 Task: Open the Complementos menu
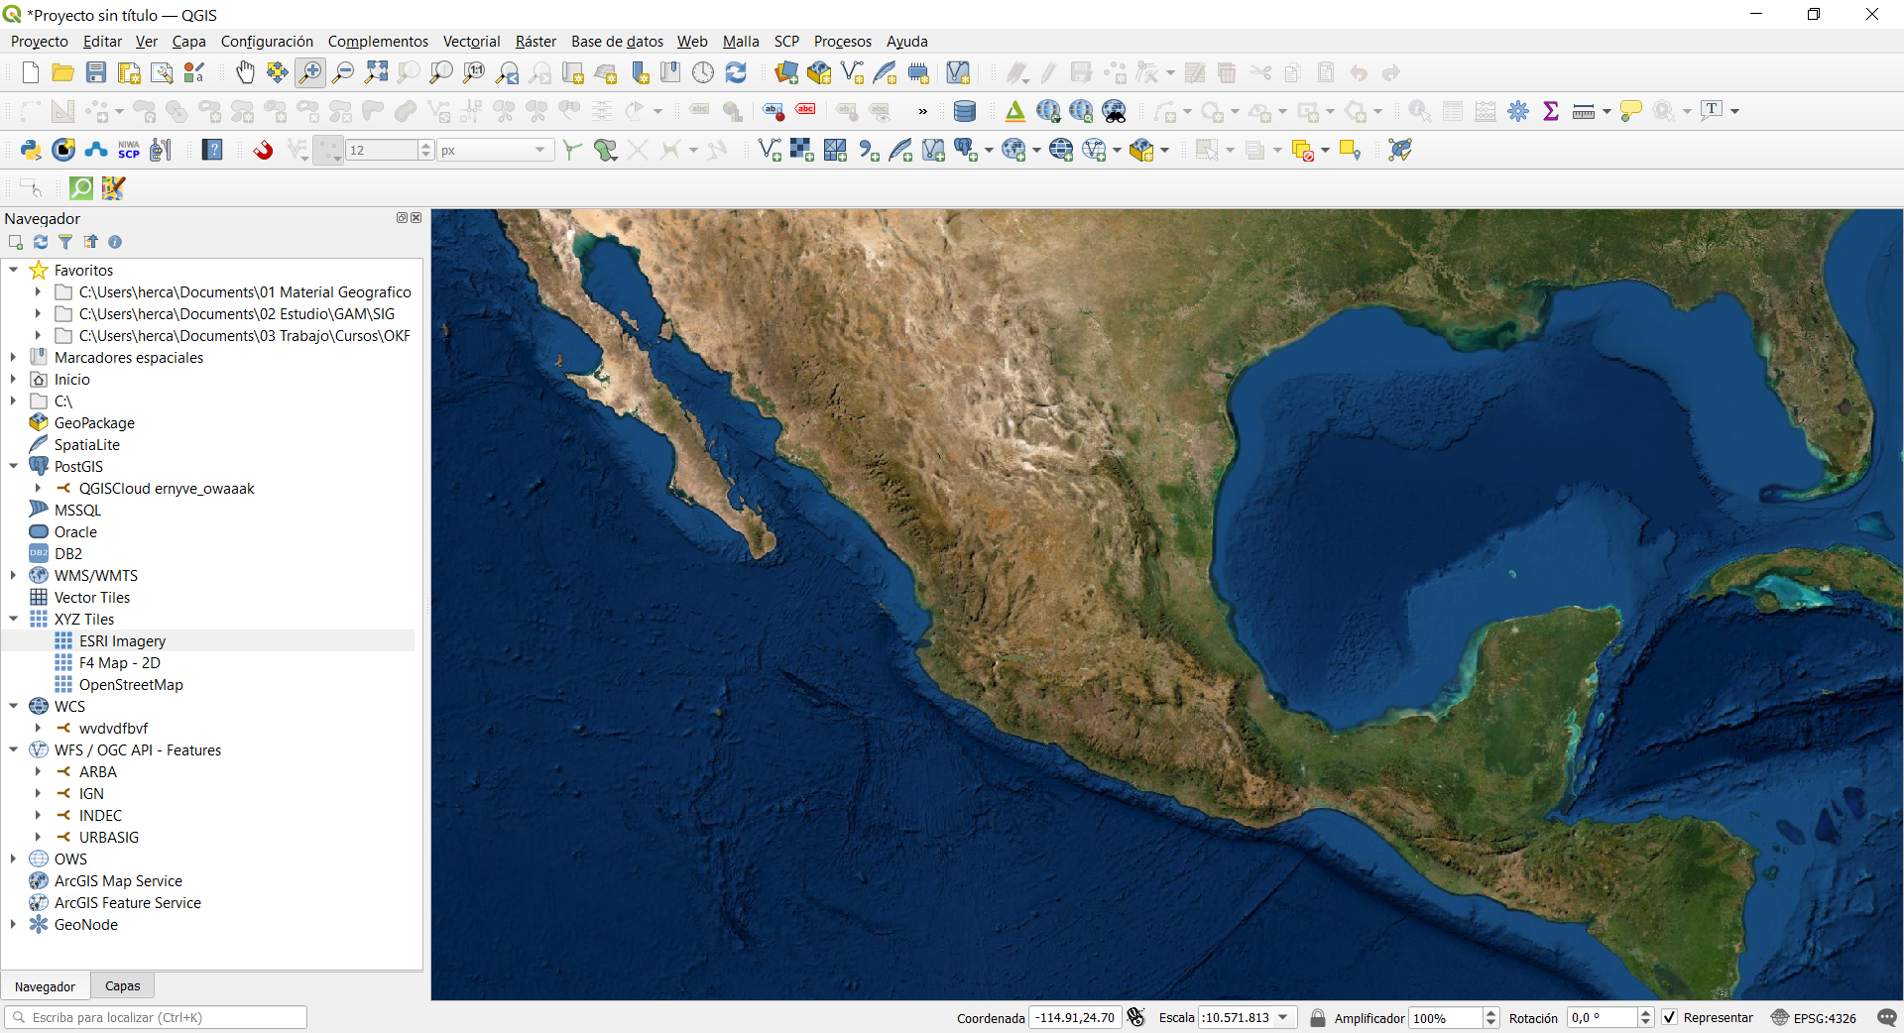pos(378,41)
